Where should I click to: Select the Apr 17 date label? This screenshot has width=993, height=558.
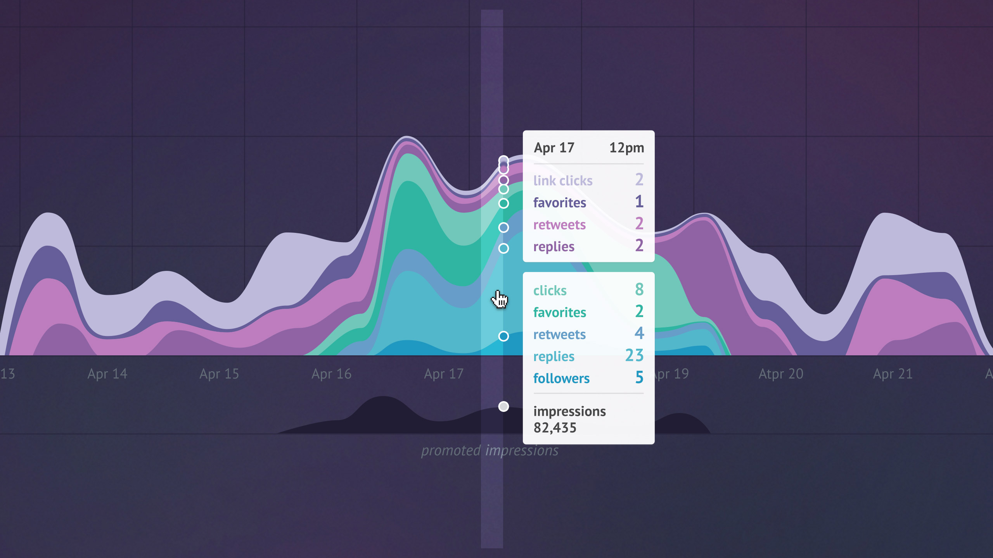pyautogui.click(x=444, y=374)
